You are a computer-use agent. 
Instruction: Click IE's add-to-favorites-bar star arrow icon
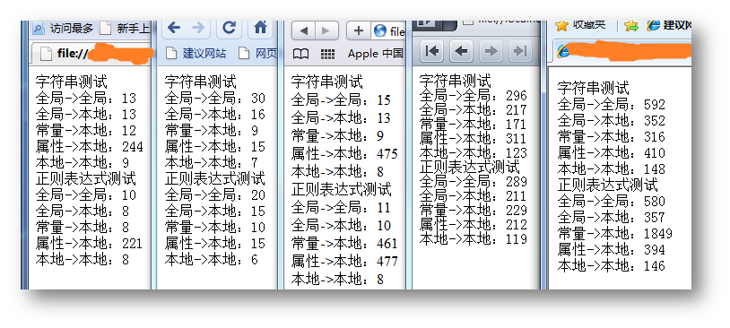point(631,26)
